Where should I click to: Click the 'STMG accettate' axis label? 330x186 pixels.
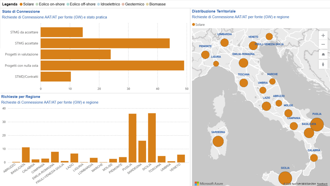26,43
